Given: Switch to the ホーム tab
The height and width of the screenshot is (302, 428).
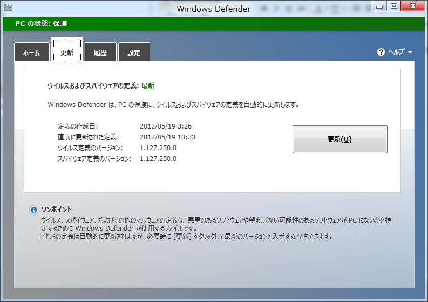Looking at the screenshot, I should tap(32, 52).
